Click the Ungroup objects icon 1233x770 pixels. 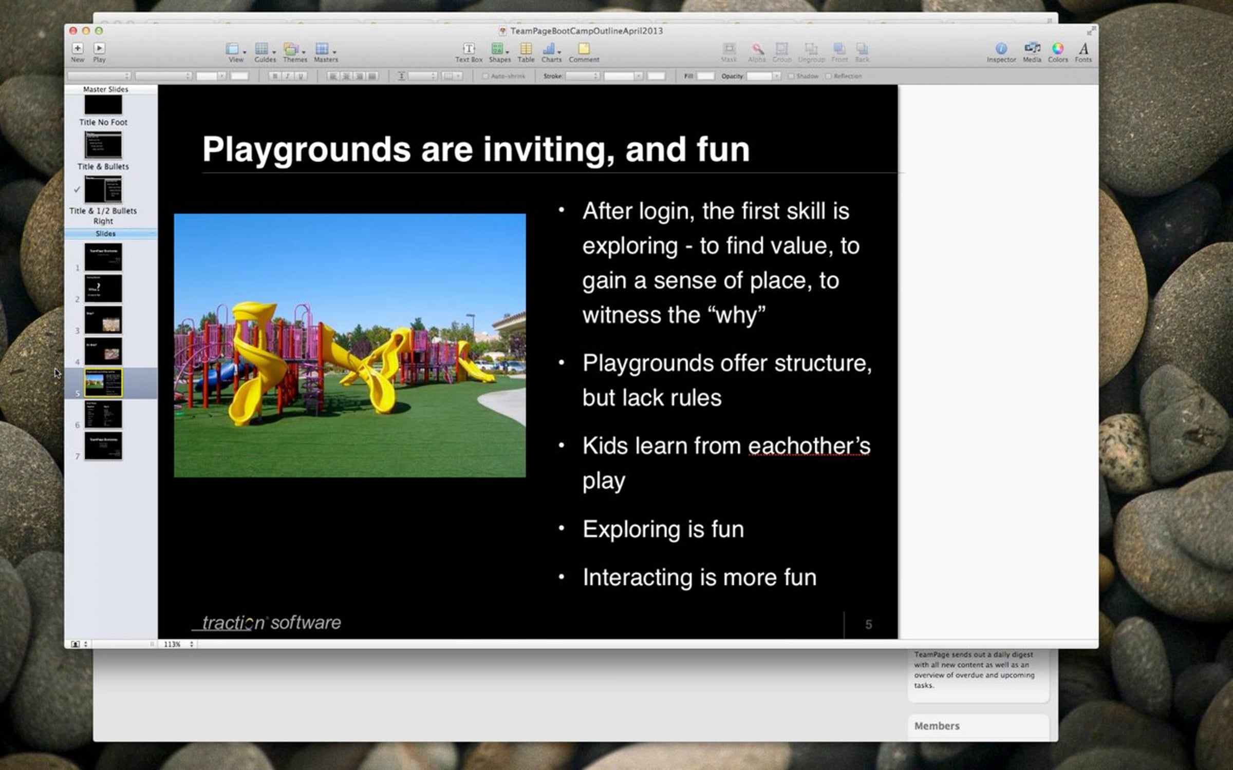811,49
